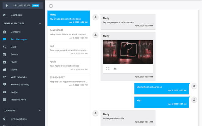202x126 pixels.
Task: Open the S8 device selector dropdown
Action: (22, 6)
